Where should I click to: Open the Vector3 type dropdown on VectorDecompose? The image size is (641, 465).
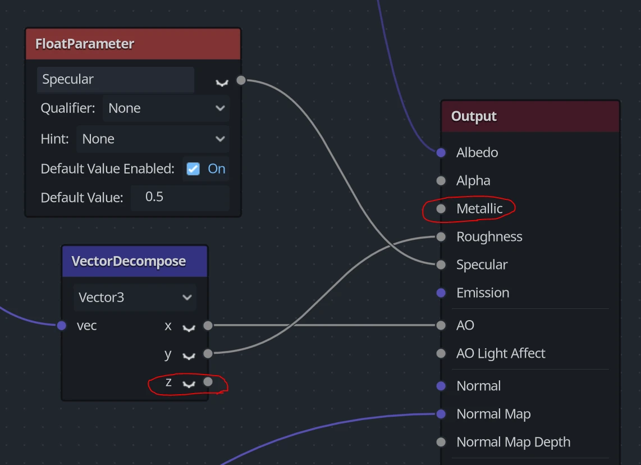135,298
